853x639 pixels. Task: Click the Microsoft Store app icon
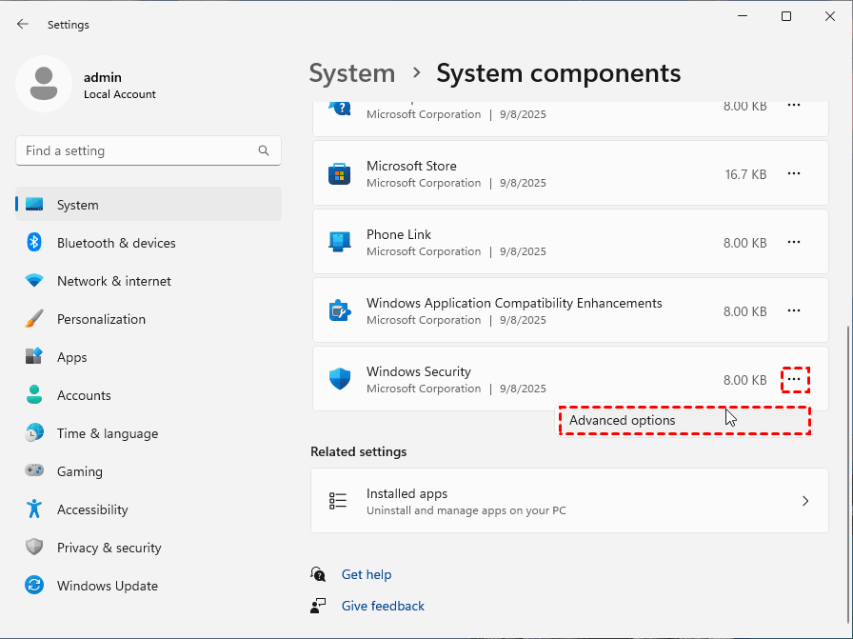click(x=340, y=173)
